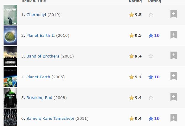
Task: Open the Breaking Bad poster image
Action: 10,98
